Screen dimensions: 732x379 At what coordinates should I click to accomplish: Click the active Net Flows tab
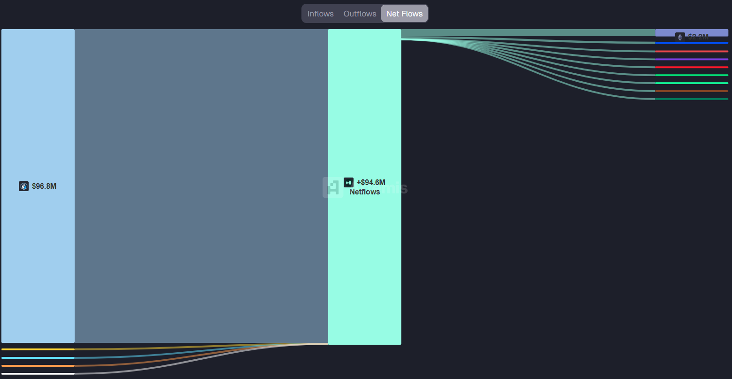click(404, 14)
